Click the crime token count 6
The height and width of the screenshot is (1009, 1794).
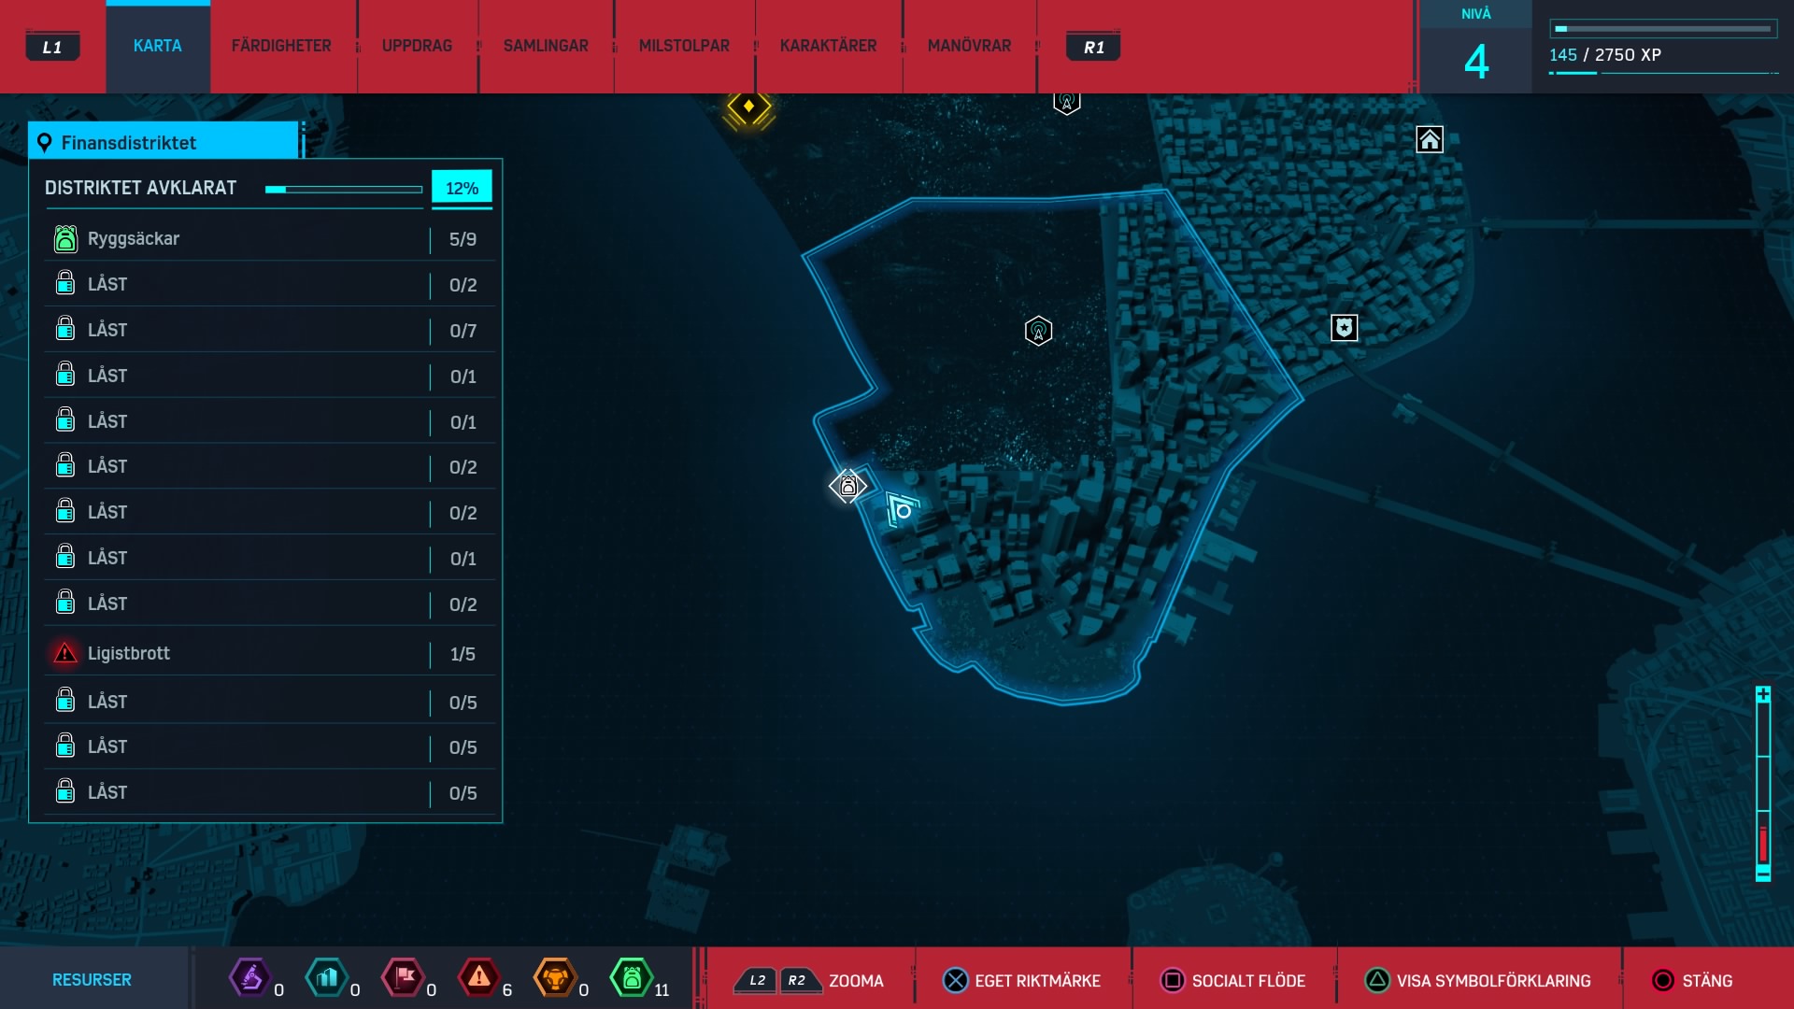pyautogui.click(x=507, y=990)
